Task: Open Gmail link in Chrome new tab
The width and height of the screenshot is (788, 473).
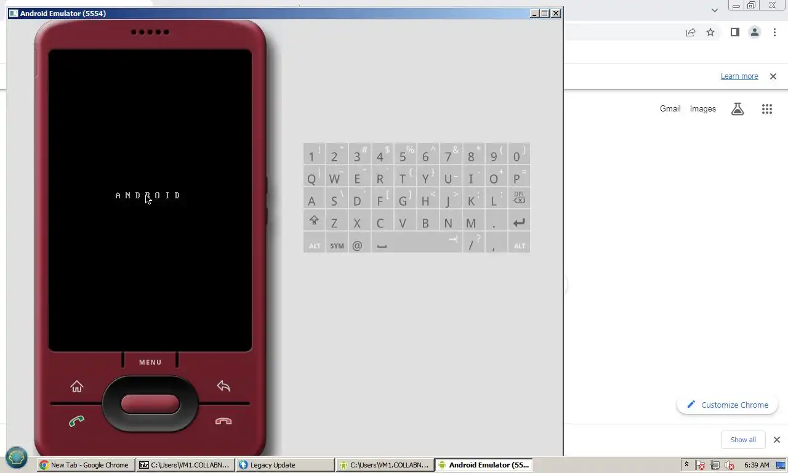Action: pyautogui.click(x=670, y=109)
